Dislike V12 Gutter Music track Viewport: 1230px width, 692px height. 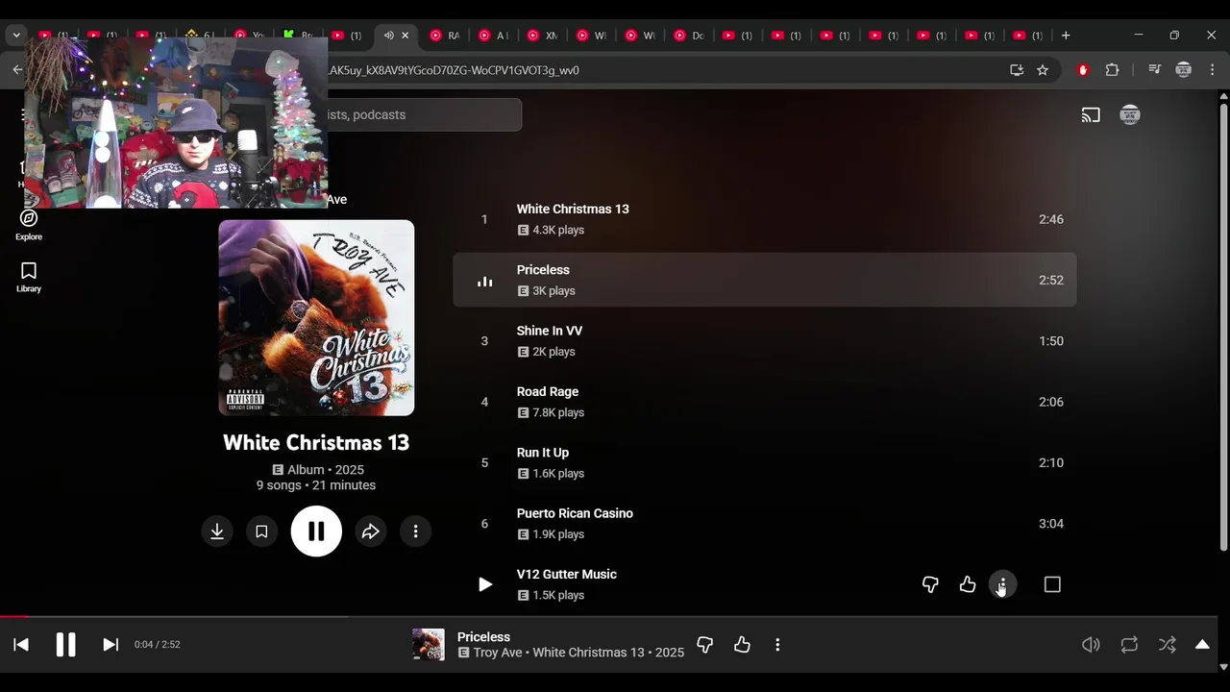coord(930,584)
